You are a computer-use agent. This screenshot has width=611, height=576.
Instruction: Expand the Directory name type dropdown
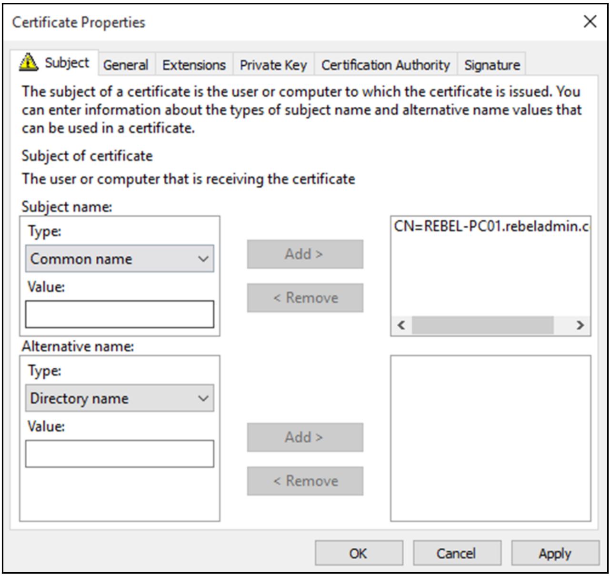(120, 398)
